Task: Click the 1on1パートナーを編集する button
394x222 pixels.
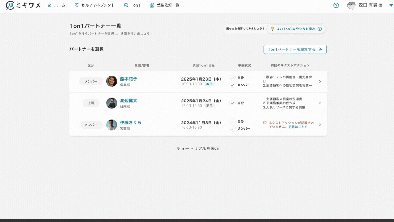Action: pos(295,49)
